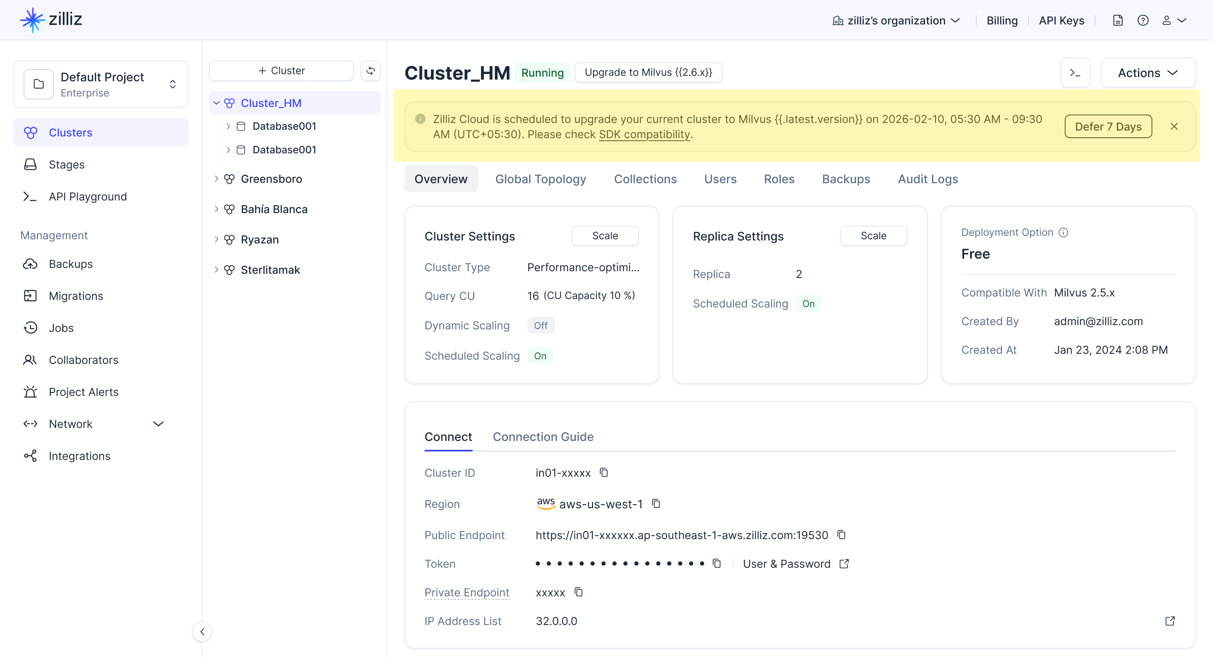Collapse the sidebar with the arrow button
1213x657 pixels.
pyautogui.click(x=202, y=632)
